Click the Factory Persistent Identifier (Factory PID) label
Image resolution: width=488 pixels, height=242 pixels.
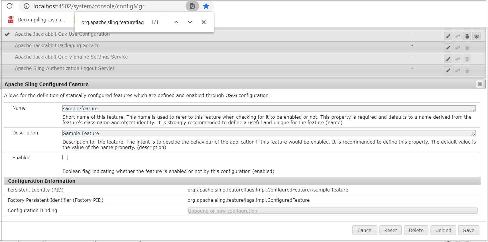pos(56,200)
